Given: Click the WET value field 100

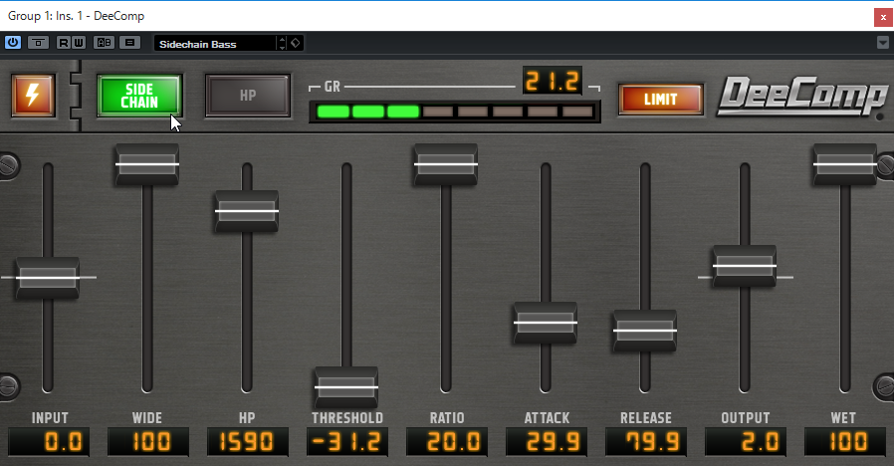Looking at the screenshot, I should [x=845, y=442].
